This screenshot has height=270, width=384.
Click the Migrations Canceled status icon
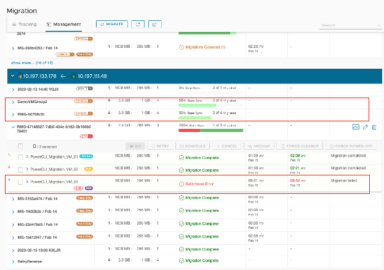[x=181, y=47]
